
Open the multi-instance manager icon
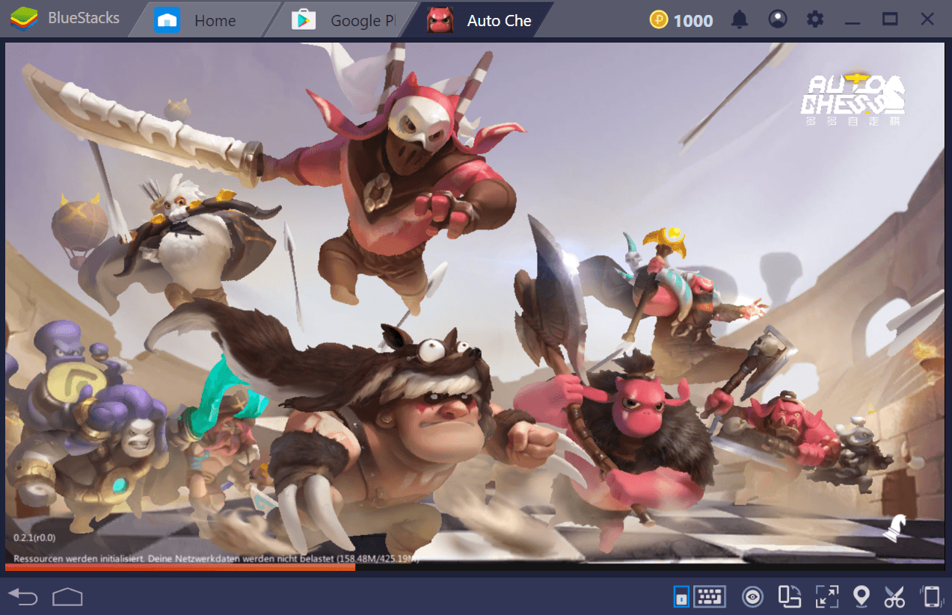790,596
